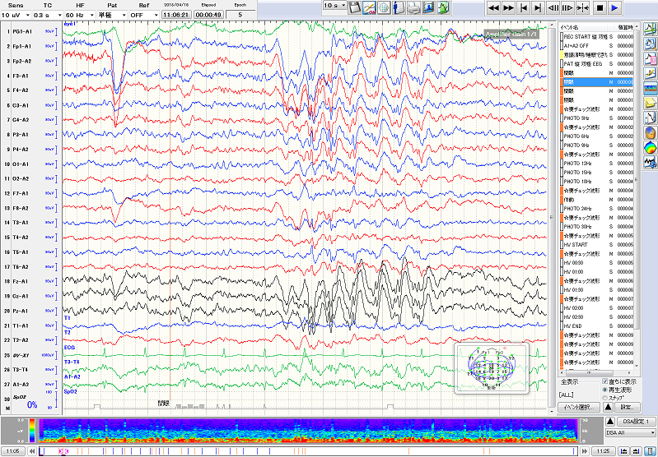Click the printer icon in the toolbar
This screenshot has height=457, width=658.
(x=413, y=7)
